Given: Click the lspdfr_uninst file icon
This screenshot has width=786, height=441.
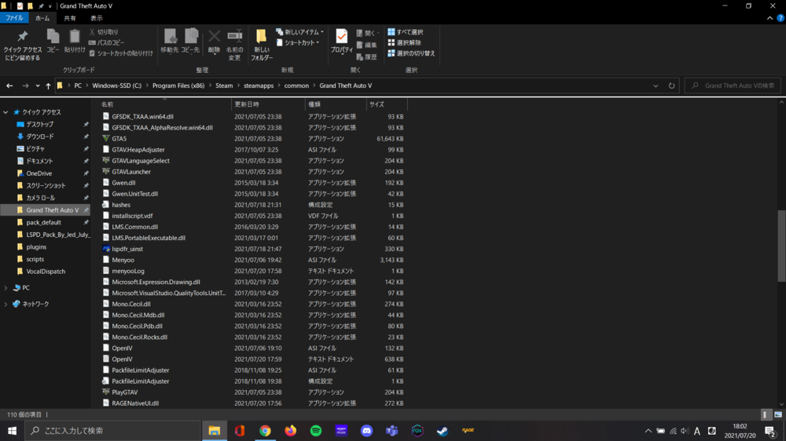Looking at the screenshot, I should click(106, 249).
